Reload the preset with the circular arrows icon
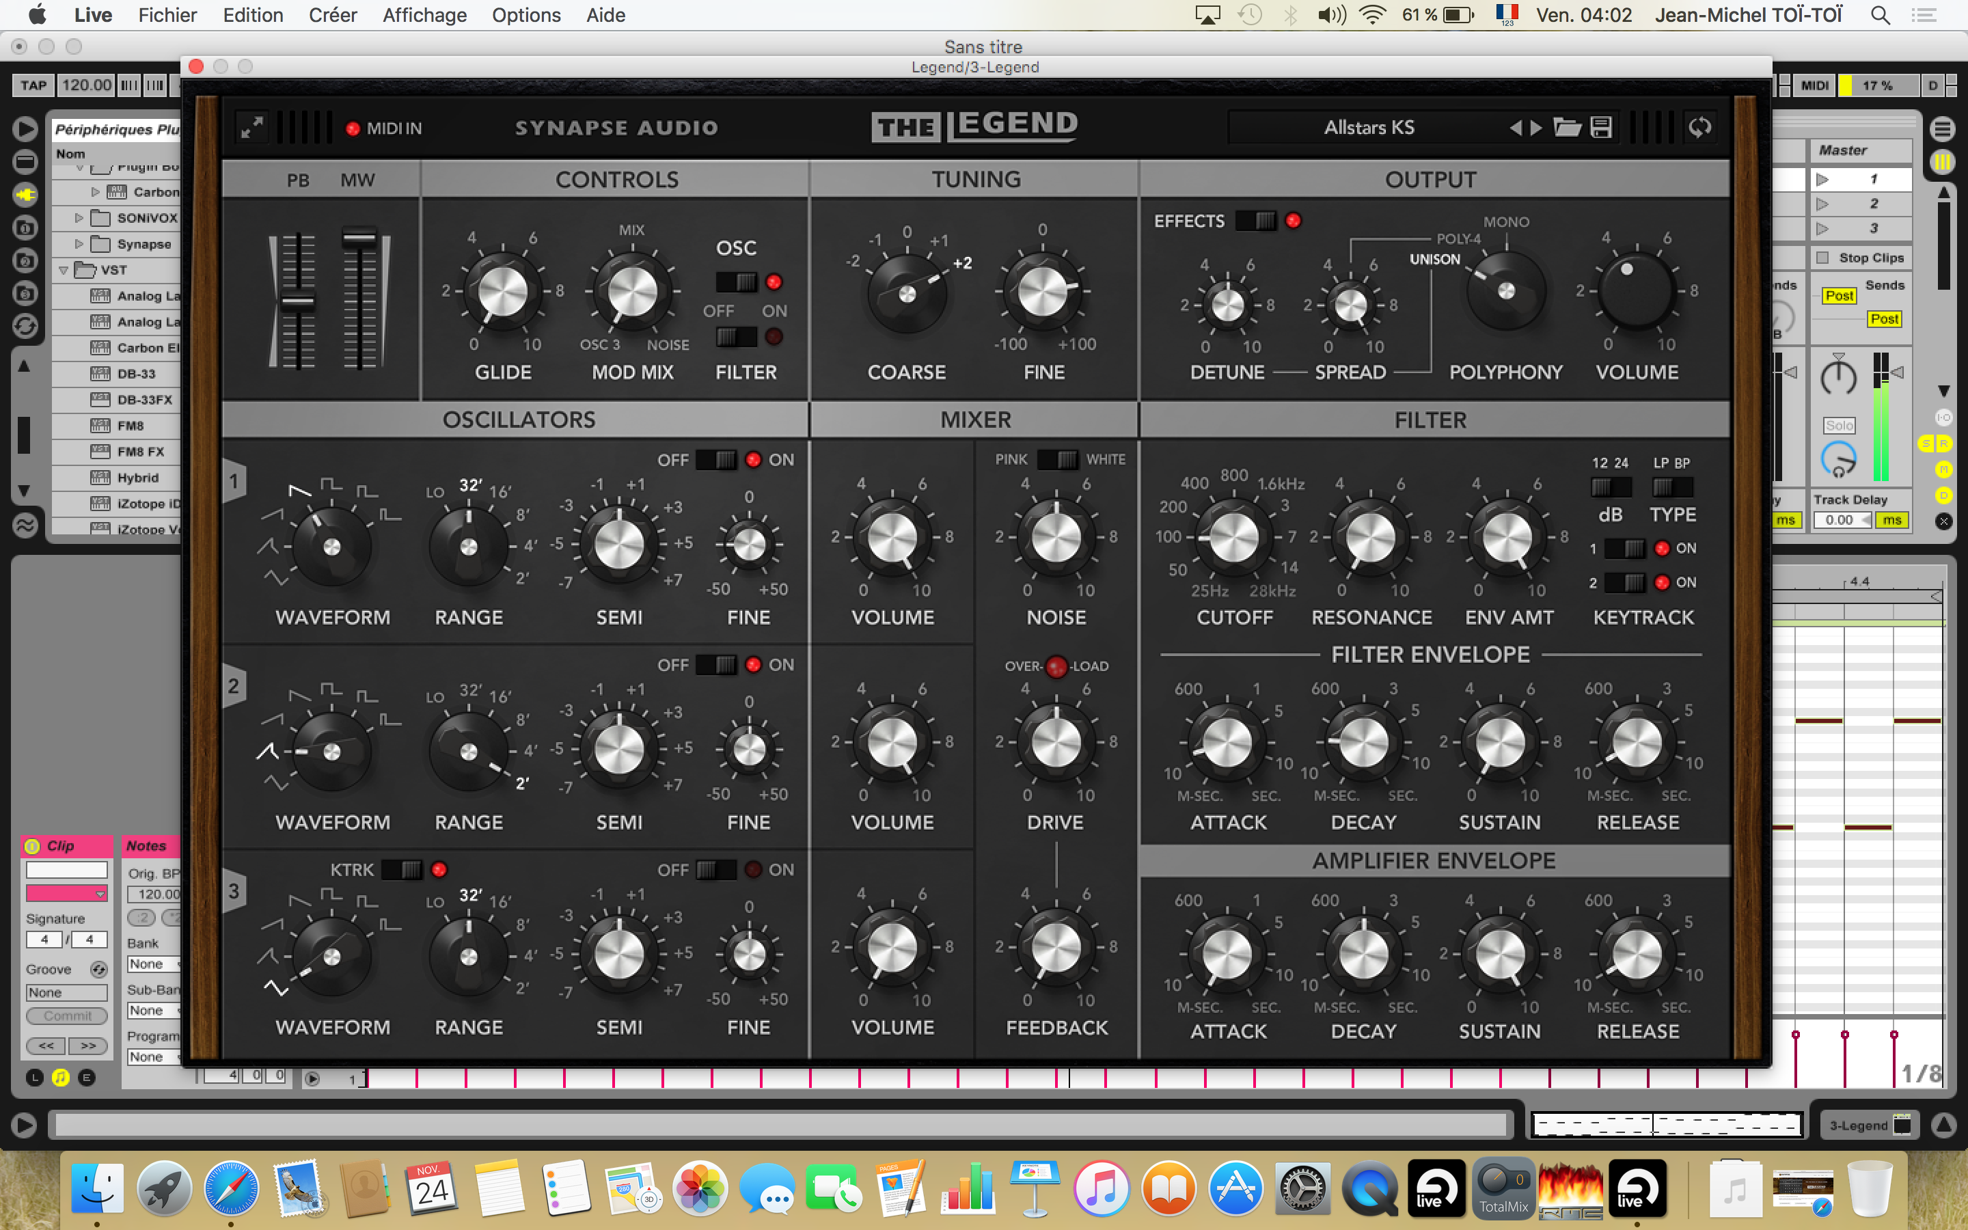 pos(1699,127)
